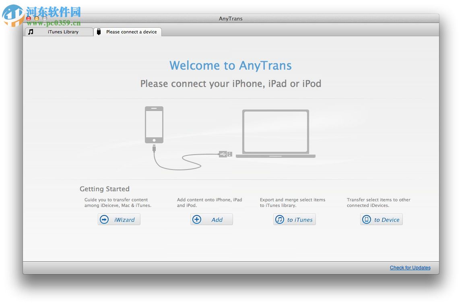Click the yellow minimize window button
Screen dimensions: 462x306
coord(36,18)
